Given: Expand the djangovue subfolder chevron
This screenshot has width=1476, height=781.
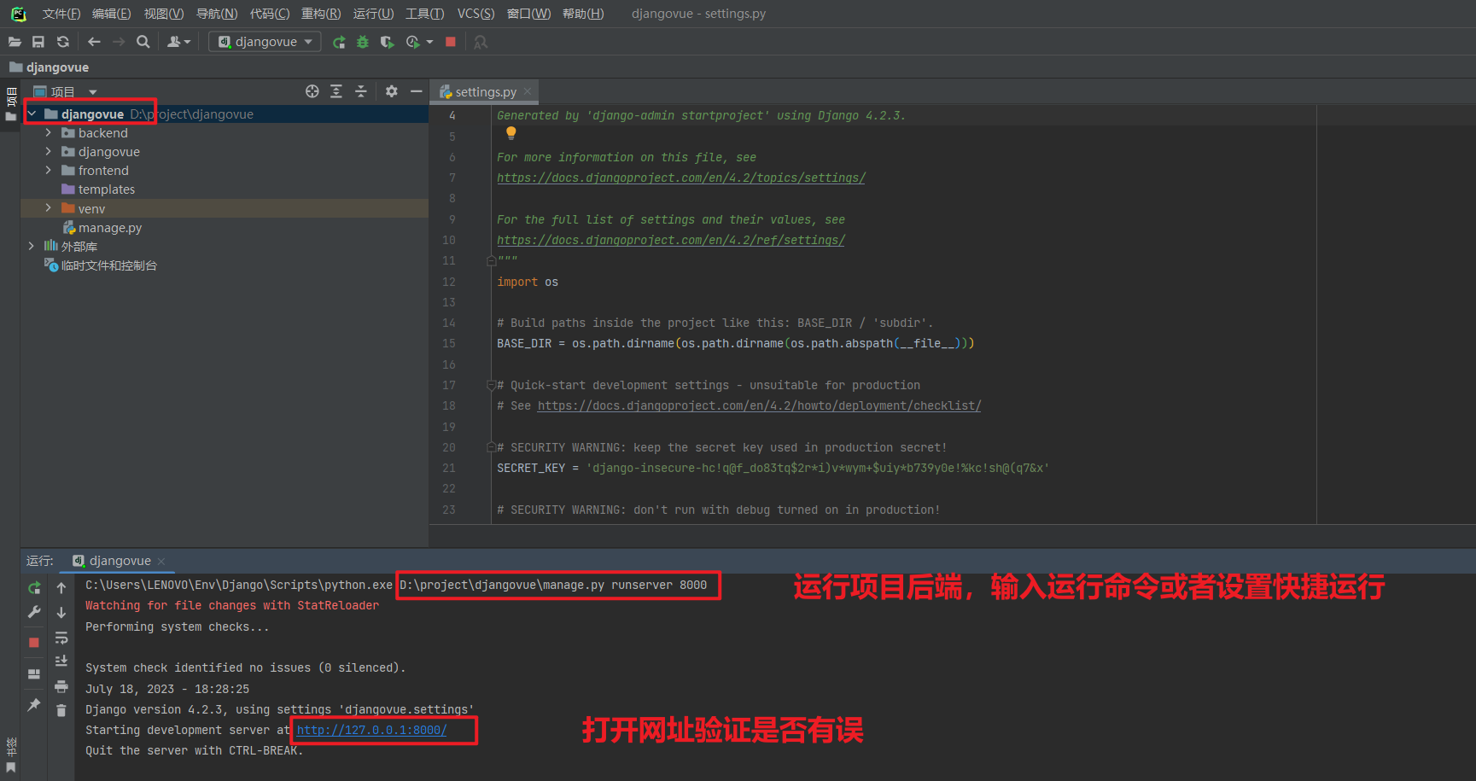Looking at the screenshot, I should [49, 152].
